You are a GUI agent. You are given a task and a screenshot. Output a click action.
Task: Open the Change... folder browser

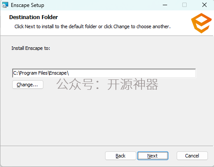pos(28,85)
